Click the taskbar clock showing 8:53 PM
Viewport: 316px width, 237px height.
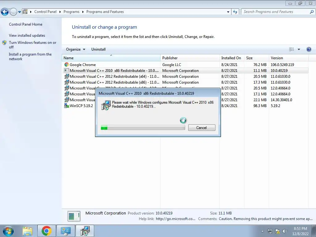(300, 231)
